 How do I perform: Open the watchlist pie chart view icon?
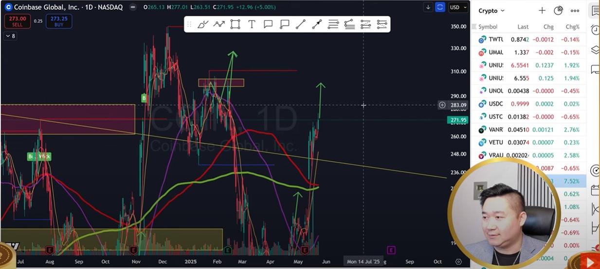click(558, 11)
